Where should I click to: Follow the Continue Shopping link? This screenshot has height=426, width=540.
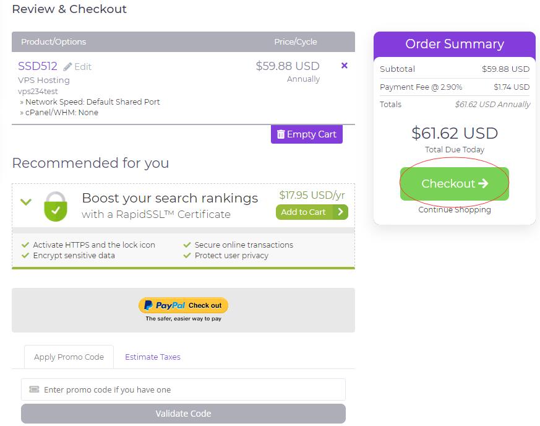[455, 210]
